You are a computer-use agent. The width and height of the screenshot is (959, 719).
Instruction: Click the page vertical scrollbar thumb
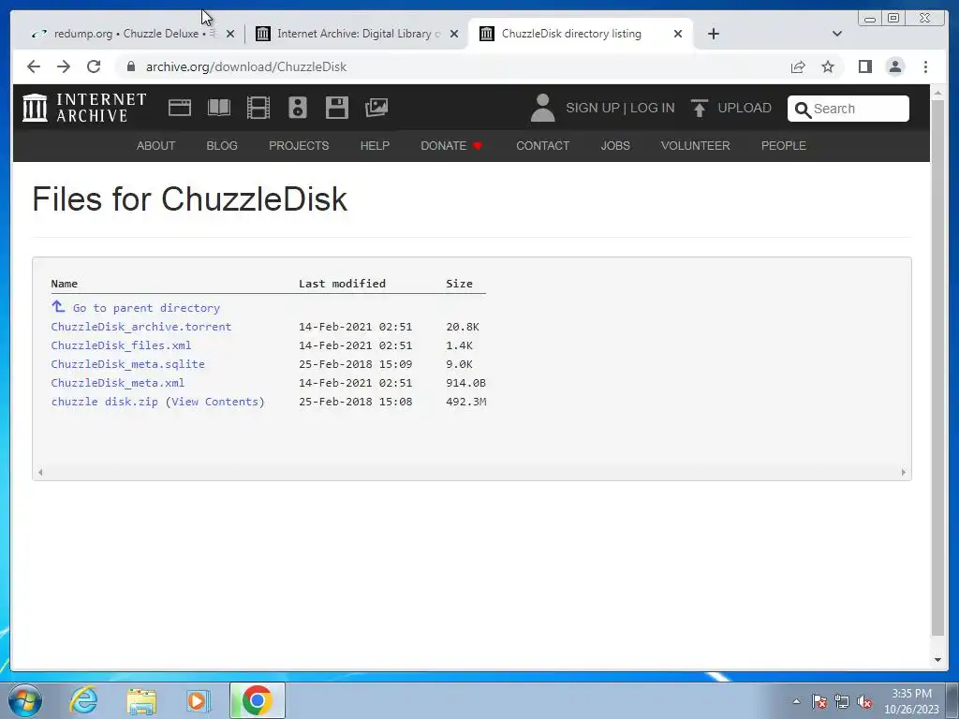(937, 367)
